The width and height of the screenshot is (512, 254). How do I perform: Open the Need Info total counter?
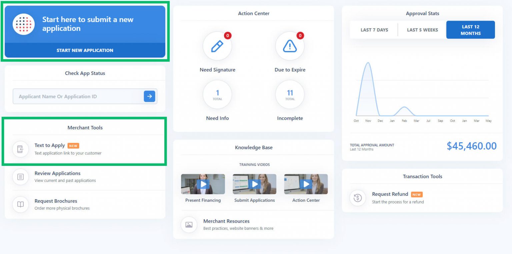click(217, 94)
